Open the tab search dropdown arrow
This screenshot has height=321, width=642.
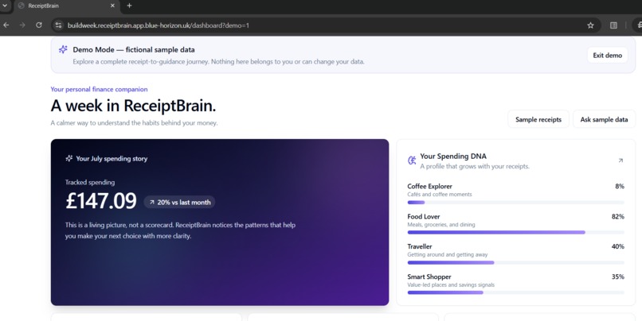pos(5,6)
